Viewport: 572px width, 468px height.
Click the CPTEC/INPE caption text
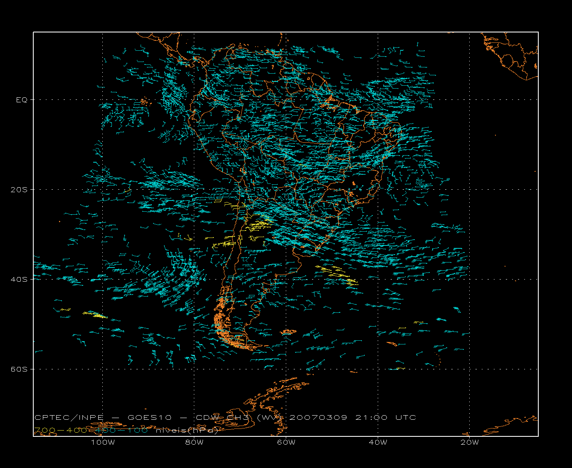pyautogui.click(x=69, y=418)
